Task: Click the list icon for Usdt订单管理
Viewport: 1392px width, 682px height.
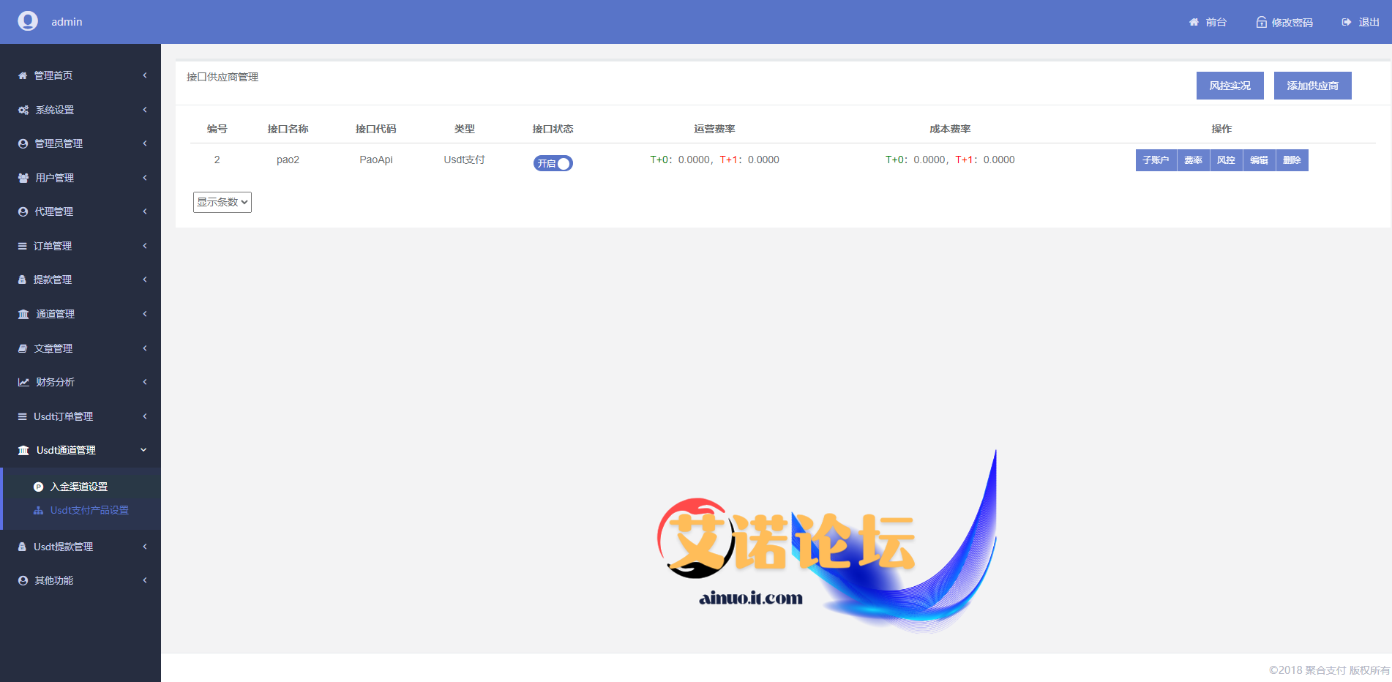Action: click(x=23, y=416)
